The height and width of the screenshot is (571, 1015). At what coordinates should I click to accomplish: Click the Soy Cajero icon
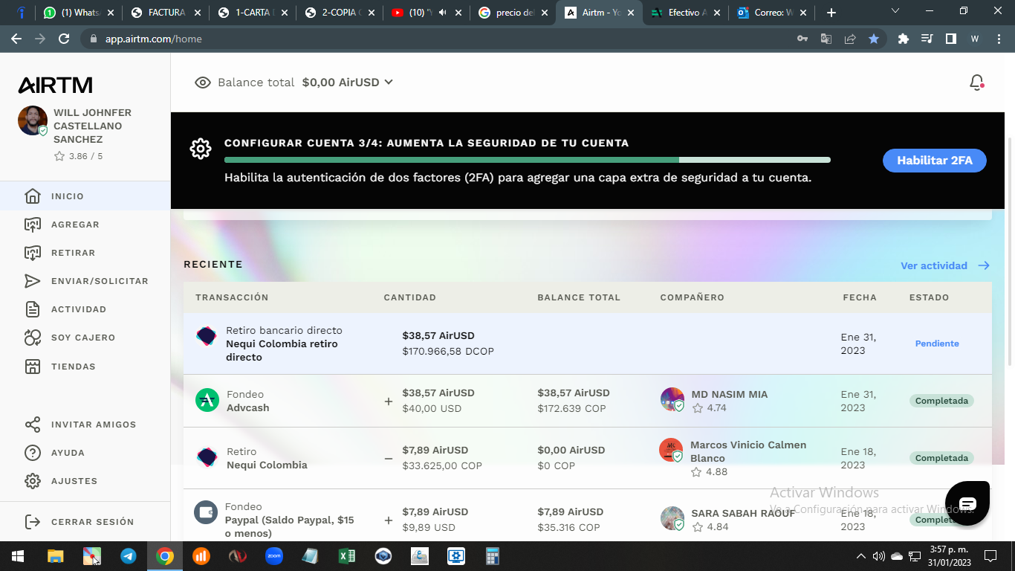(x=33, y=338)
